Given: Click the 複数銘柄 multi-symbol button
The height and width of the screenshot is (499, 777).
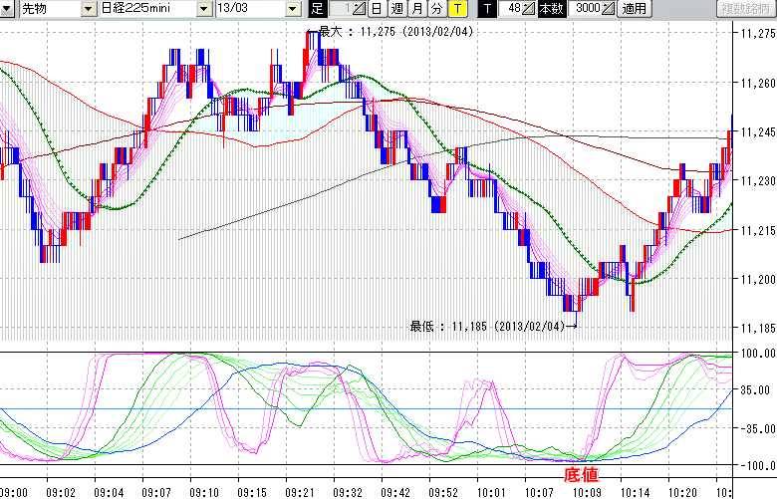Looking at the screenshot, I should tap(745, 9).
